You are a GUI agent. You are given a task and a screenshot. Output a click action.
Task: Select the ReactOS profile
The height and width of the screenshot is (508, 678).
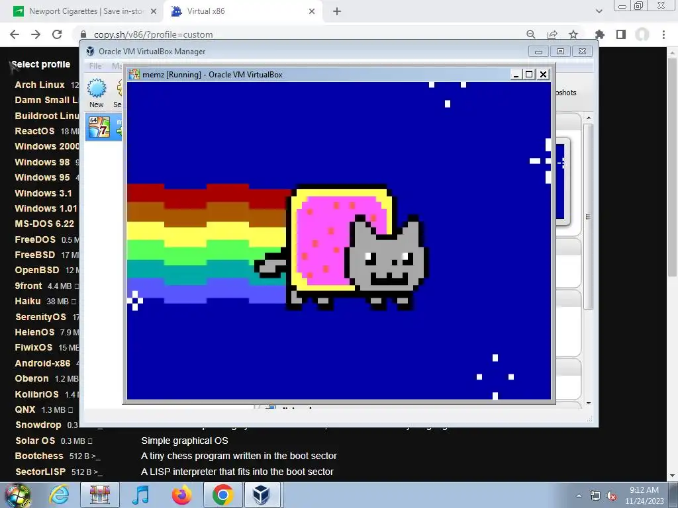point(34,131)
